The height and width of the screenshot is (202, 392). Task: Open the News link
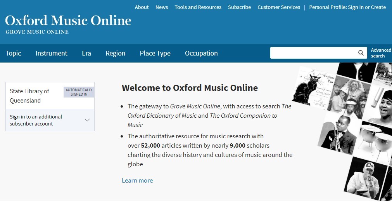(162, 7)
